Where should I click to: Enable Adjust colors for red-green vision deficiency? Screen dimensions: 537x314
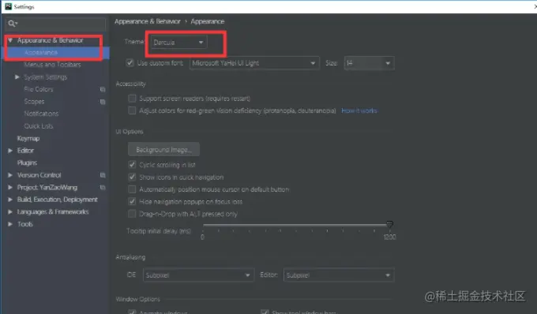tap(132, 110)
